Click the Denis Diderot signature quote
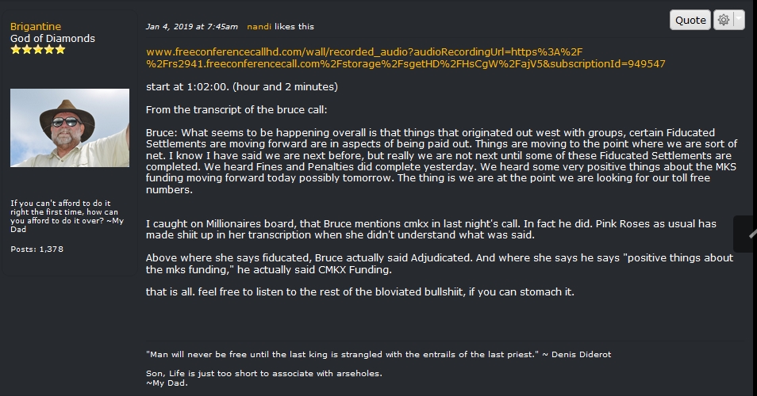757x396 pixels. click(378, 355)
